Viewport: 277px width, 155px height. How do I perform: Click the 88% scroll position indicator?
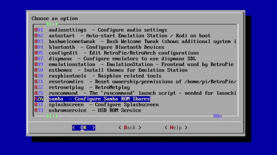click(x=218, y=116)
